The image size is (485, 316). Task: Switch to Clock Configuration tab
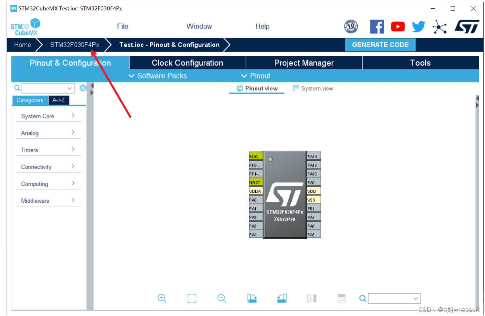pyautogui.click(x=187, y=63)
